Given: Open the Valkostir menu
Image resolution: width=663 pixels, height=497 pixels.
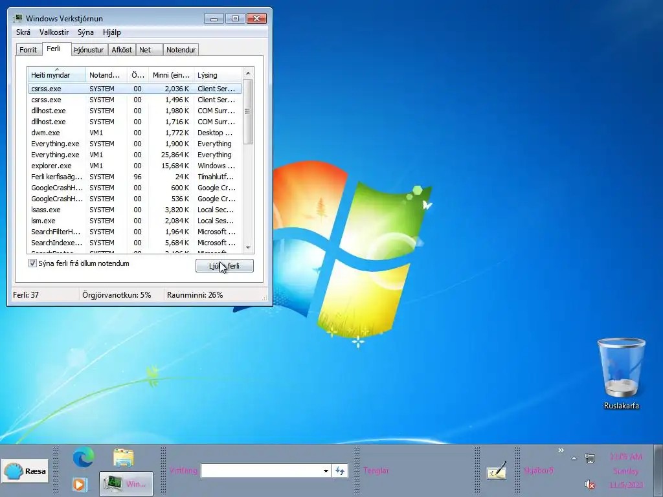Looking at the screenshot, I should click(54, 32).
